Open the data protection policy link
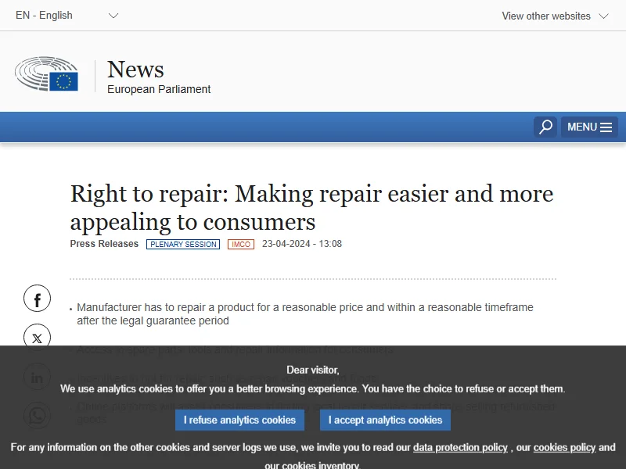The image size is (626, 469). 460,448
